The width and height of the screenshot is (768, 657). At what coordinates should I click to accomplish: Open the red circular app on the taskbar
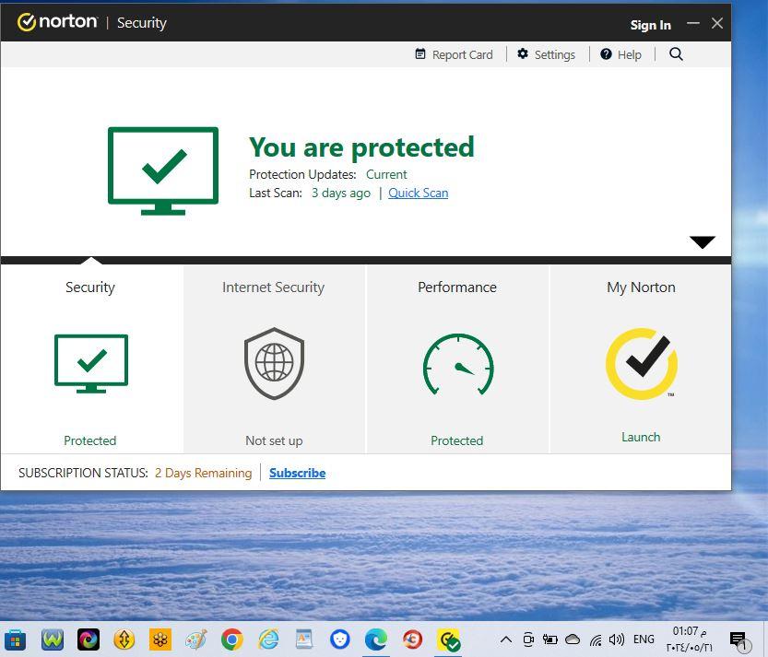click(412, 639)
